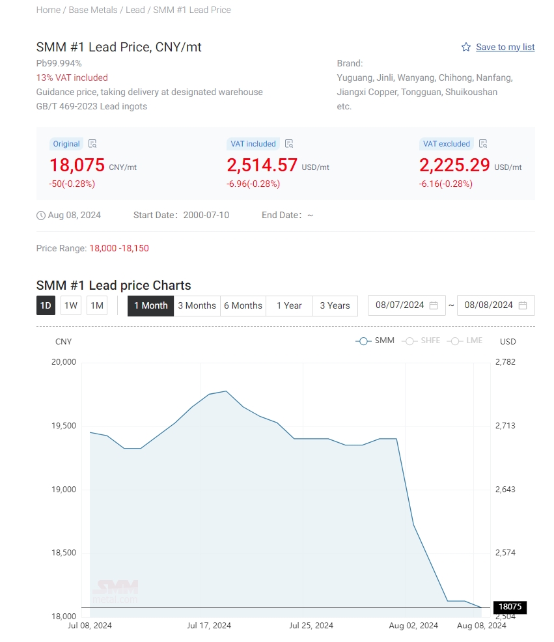Image resolution: width=554 pixels, height=642 pixels.
Task: Select the 1M interval button
Action: coord(97,305)
